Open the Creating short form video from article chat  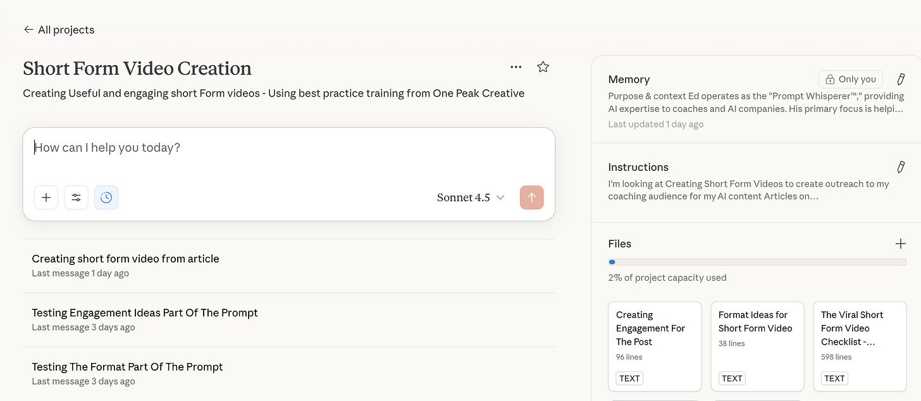pos(125,259)
